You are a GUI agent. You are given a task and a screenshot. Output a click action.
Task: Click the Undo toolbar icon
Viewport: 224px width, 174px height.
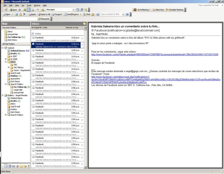point(38,10)
